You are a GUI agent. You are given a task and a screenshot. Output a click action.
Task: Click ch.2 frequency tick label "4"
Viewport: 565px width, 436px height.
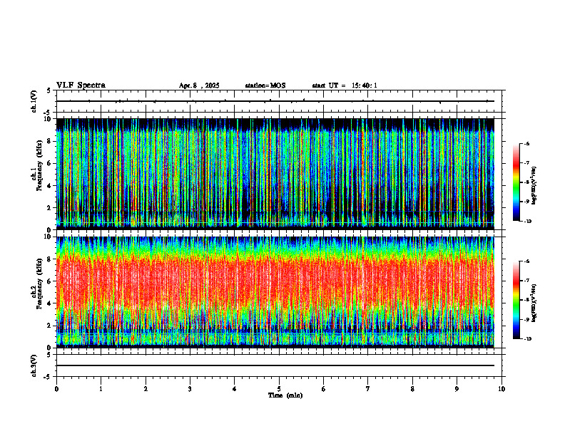(49, 303)
